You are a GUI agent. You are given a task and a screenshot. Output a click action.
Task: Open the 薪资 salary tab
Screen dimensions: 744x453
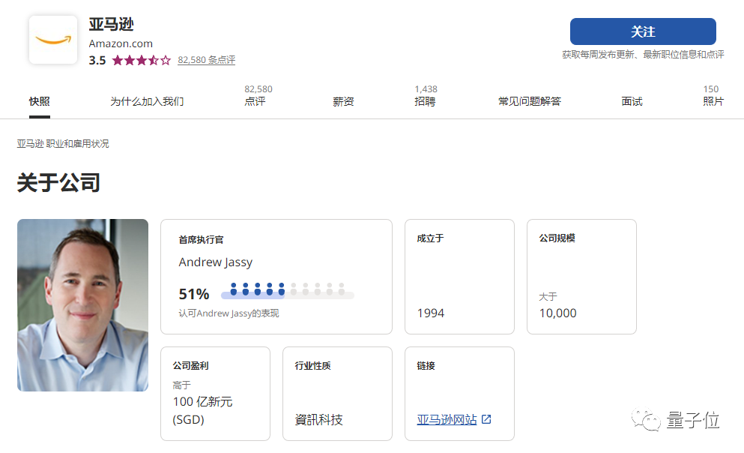pos(343,100)
